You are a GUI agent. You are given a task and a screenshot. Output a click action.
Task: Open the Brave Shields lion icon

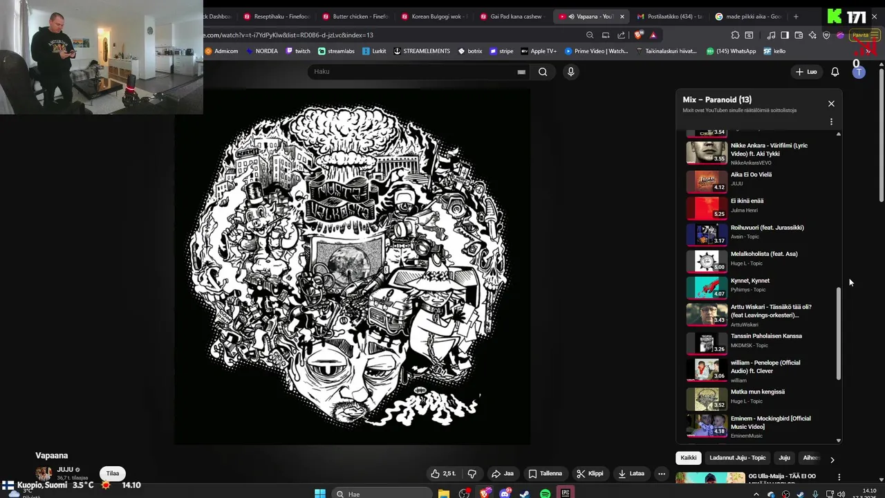tap(638, 35)
